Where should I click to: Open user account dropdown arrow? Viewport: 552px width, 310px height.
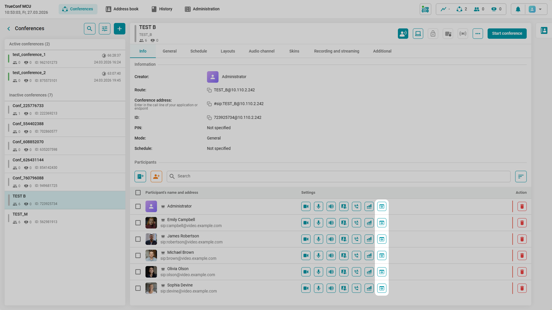click(x=540, y=9)
